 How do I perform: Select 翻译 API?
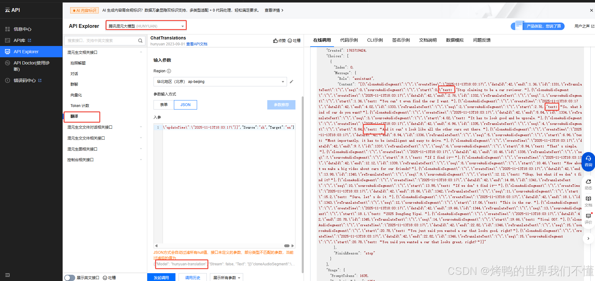coord(74,116)
